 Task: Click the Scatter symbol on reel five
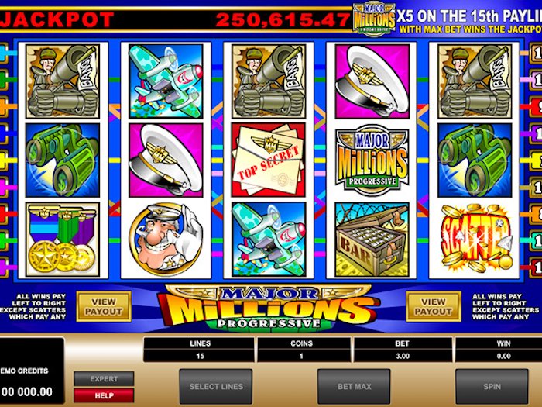pos(475,238)
